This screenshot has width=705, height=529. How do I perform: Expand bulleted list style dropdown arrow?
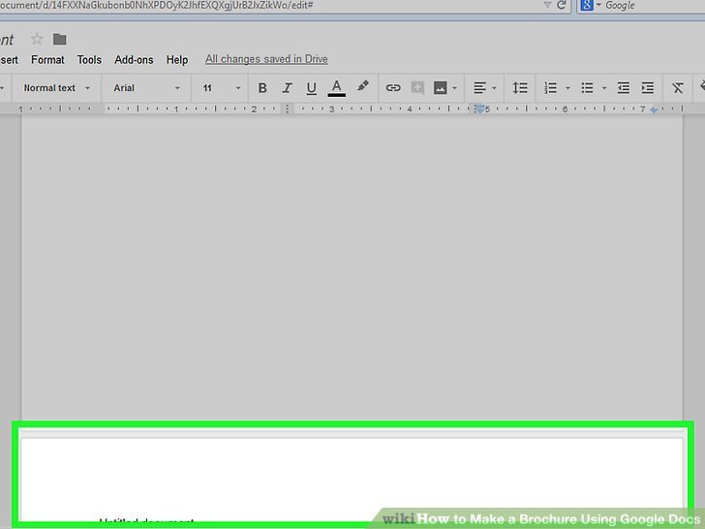click(604, 88)
